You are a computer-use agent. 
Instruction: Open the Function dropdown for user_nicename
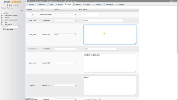[x=65, y=49]
